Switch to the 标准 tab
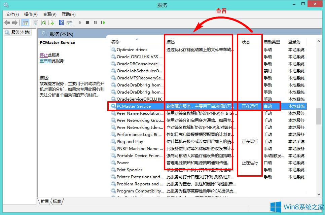This screenshot has height=215, width=325. [x=57, y=201]
